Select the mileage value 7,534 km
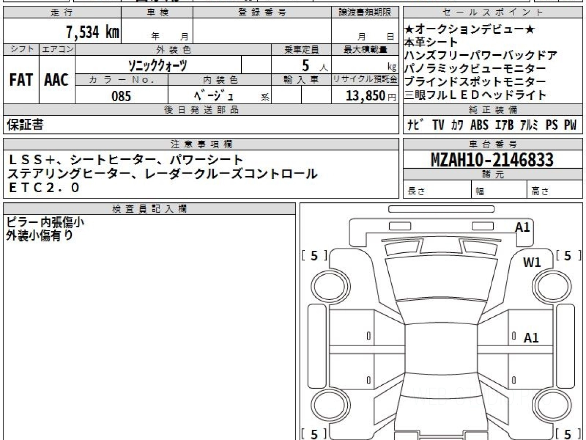The image size is (586, 440). pos(93,32)
